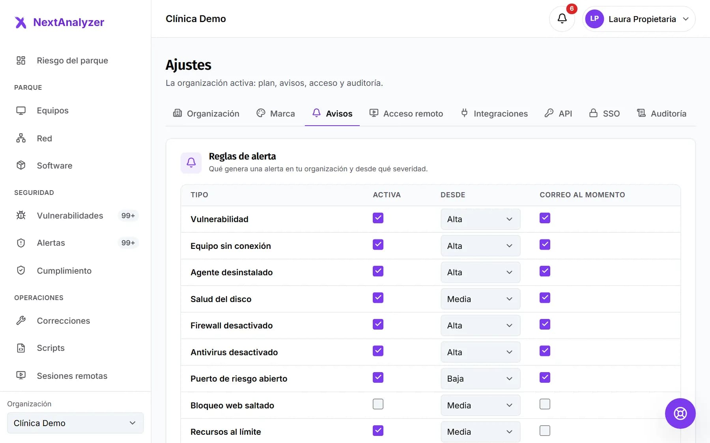Open the Auditoría tab
This screenshot has width=710, height=443.
661,113
